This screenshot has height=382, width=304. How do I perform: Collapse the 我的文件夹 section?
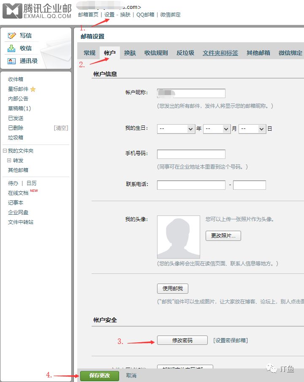(x=5, y=151)
